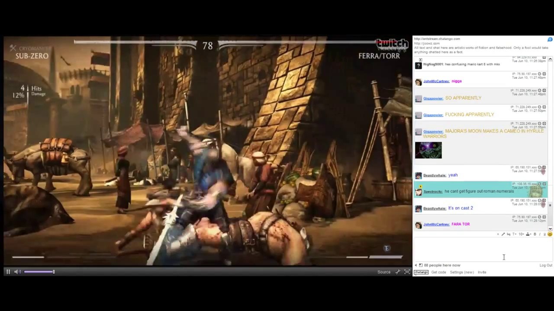Screen dimensions: 554x311
Task: Enter fullscreen mode in video player
Action: 407,272
